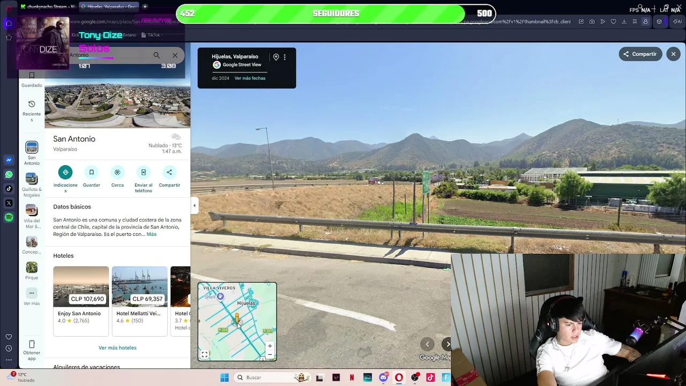Click the snapshot edit icon in address bar
Viewport: 686px width, 386px height.
(581, 21)
